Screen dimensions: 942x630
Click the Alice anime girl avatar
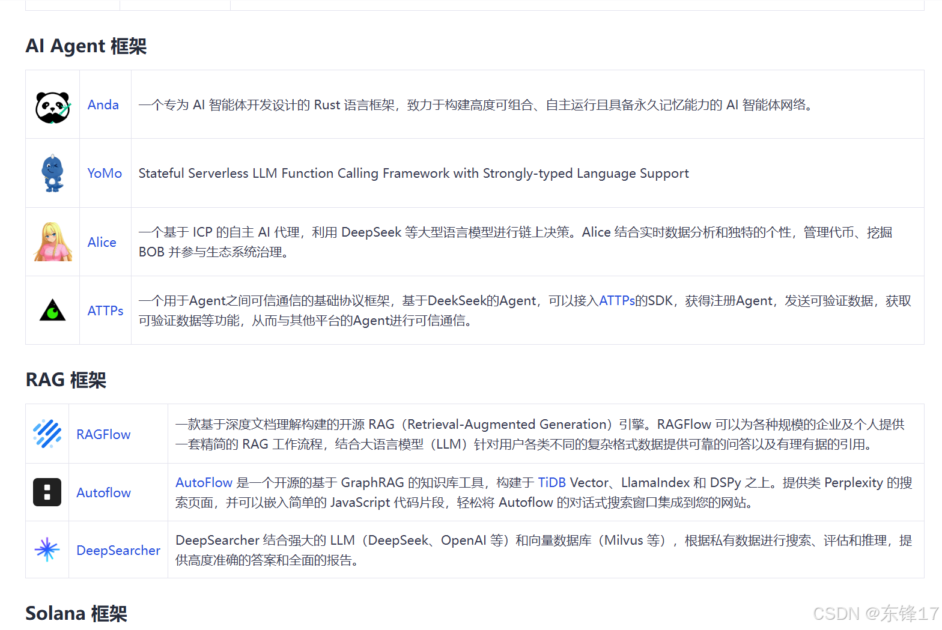(x=53, y=242)
